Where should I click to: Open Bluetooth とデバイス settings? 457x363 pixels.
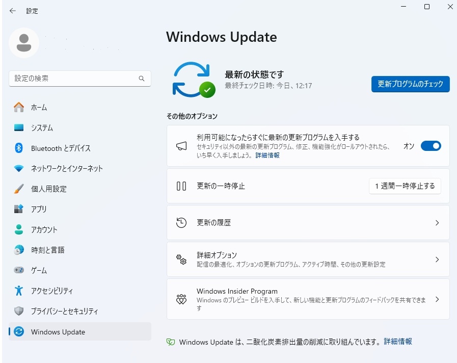tap(80, 148)
